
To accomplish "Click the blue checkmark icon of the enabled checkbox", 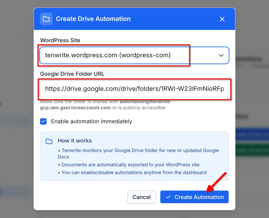I will pos(43,121).
